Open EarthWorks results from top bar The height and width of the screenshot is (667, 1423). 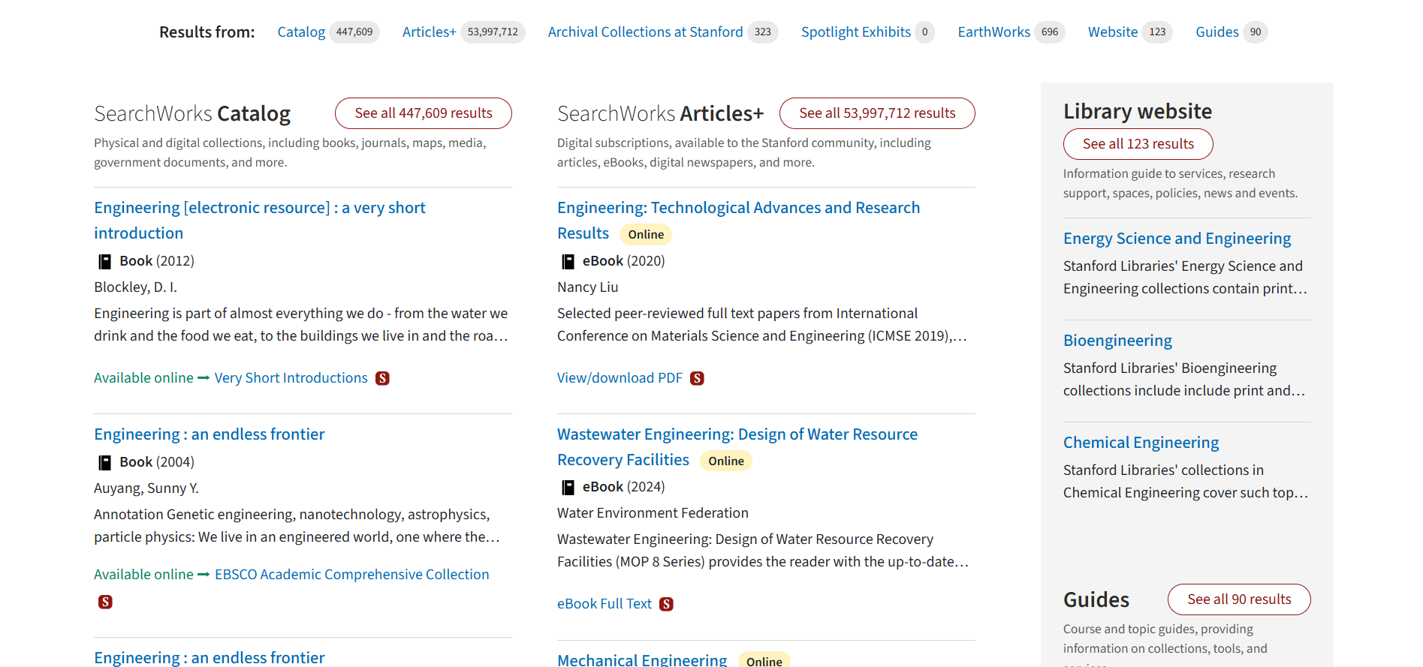click(993, 32)
